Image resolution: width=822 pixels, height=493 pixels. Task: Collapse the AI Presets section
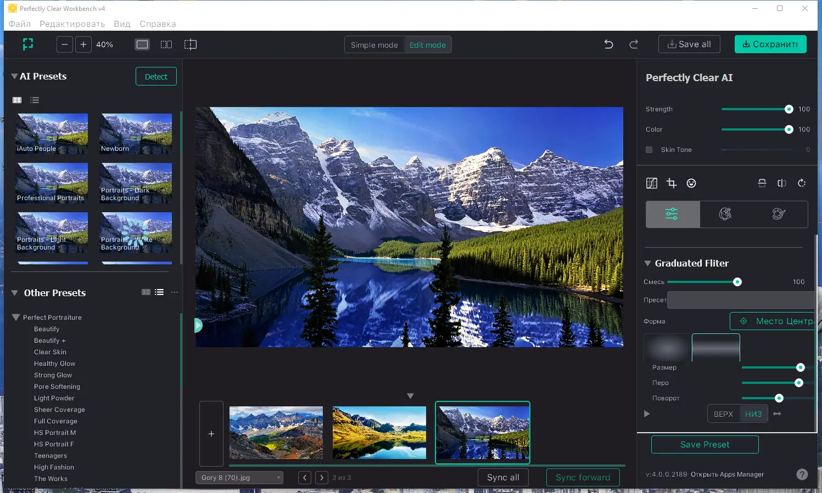point(14,76)
